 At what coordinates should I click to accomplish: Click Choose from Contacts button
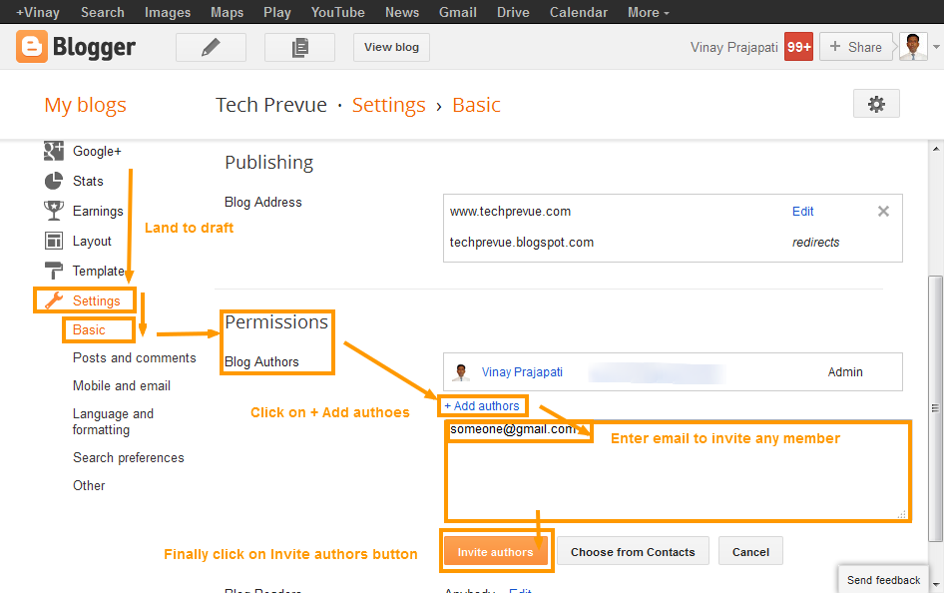(633, 551)
